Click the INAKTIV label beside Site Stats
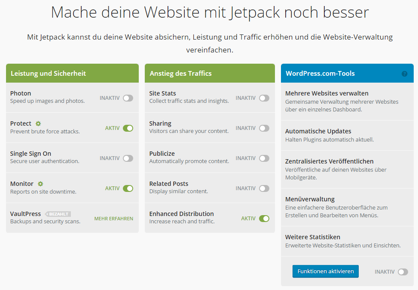The width and height of the screenshot is (418, 290). pyautogui.click(x=246, y=98)
